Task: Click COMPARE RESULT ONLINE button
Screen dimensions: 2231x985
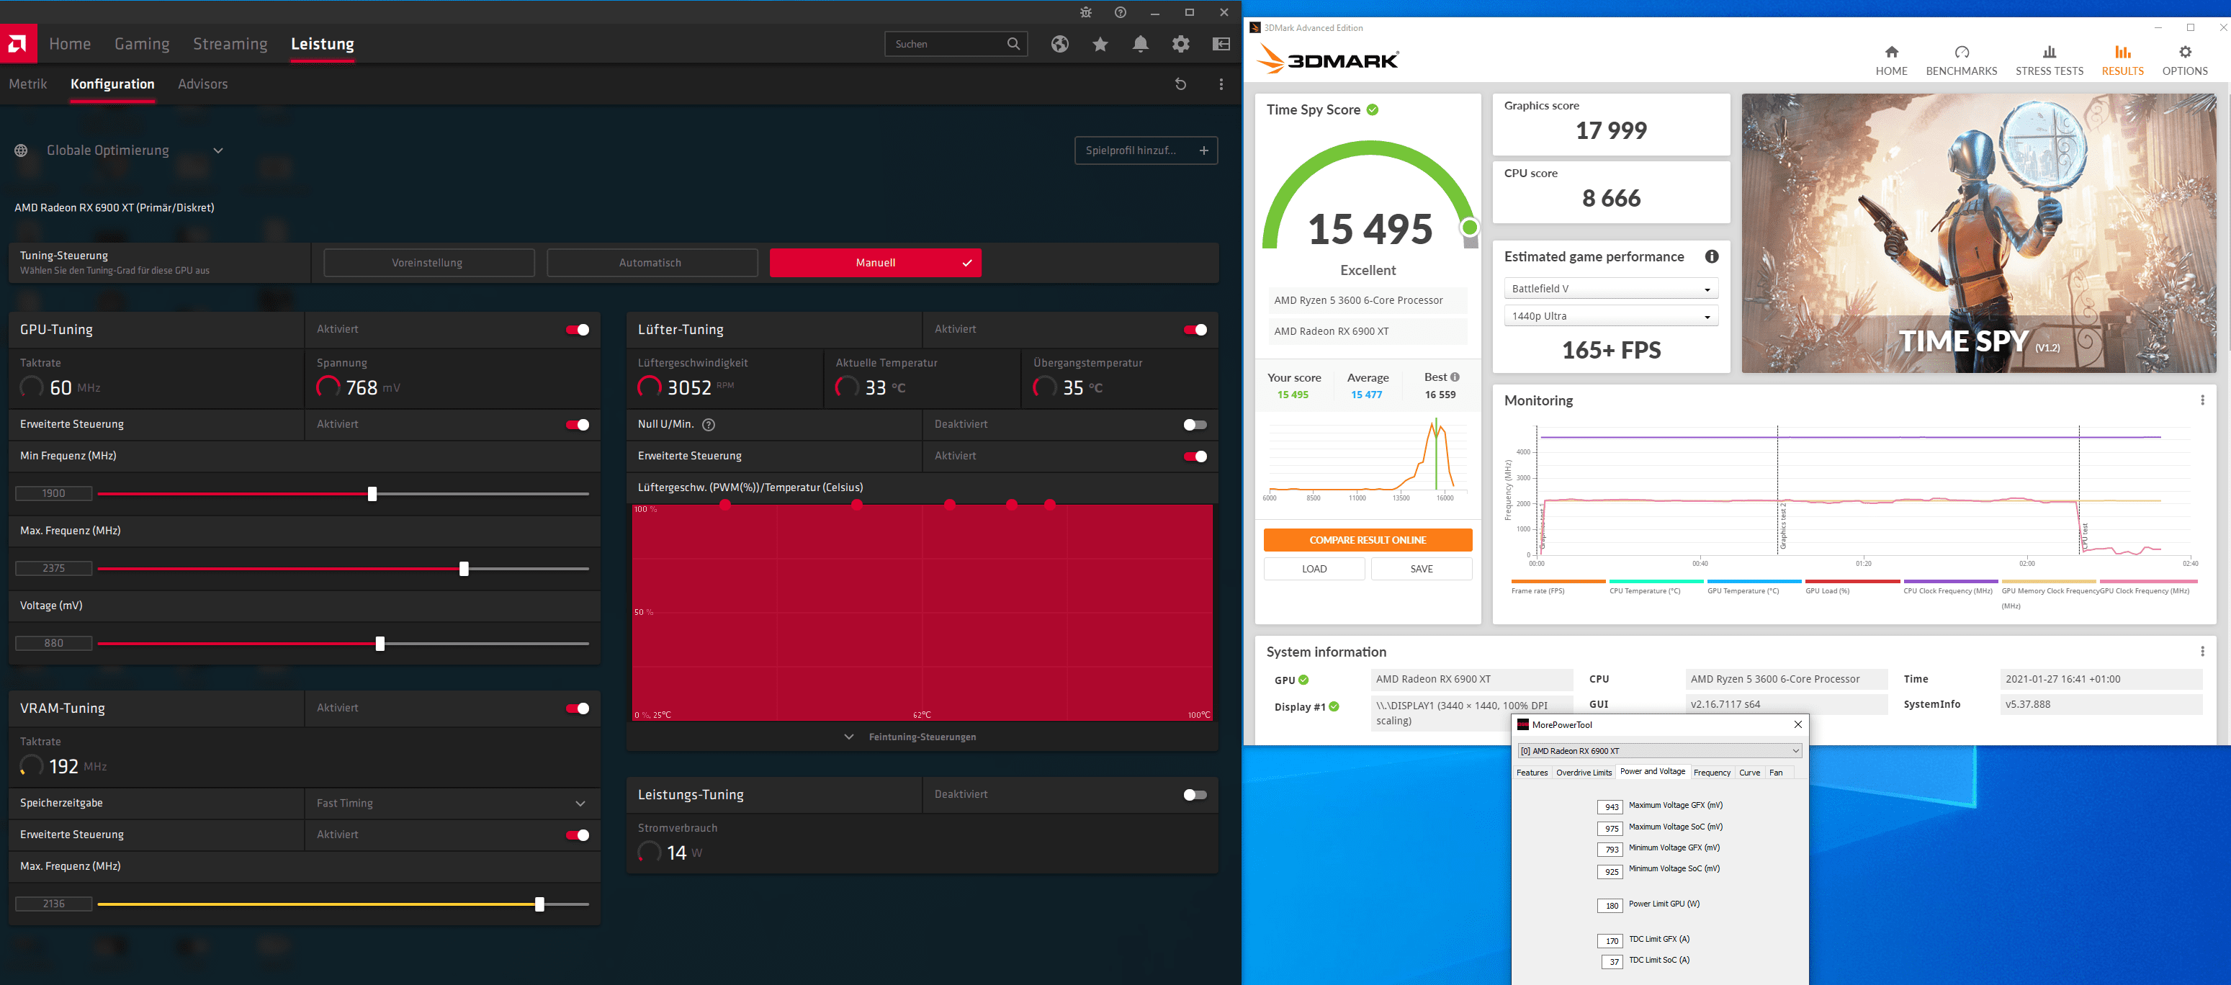Action: click(1368, 540)
